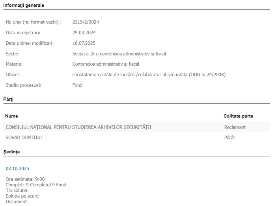This screenshot has width=276, height=206.
Task: Select the ȘOVAR DUMITRU party row
Action: tap(24, 138)
